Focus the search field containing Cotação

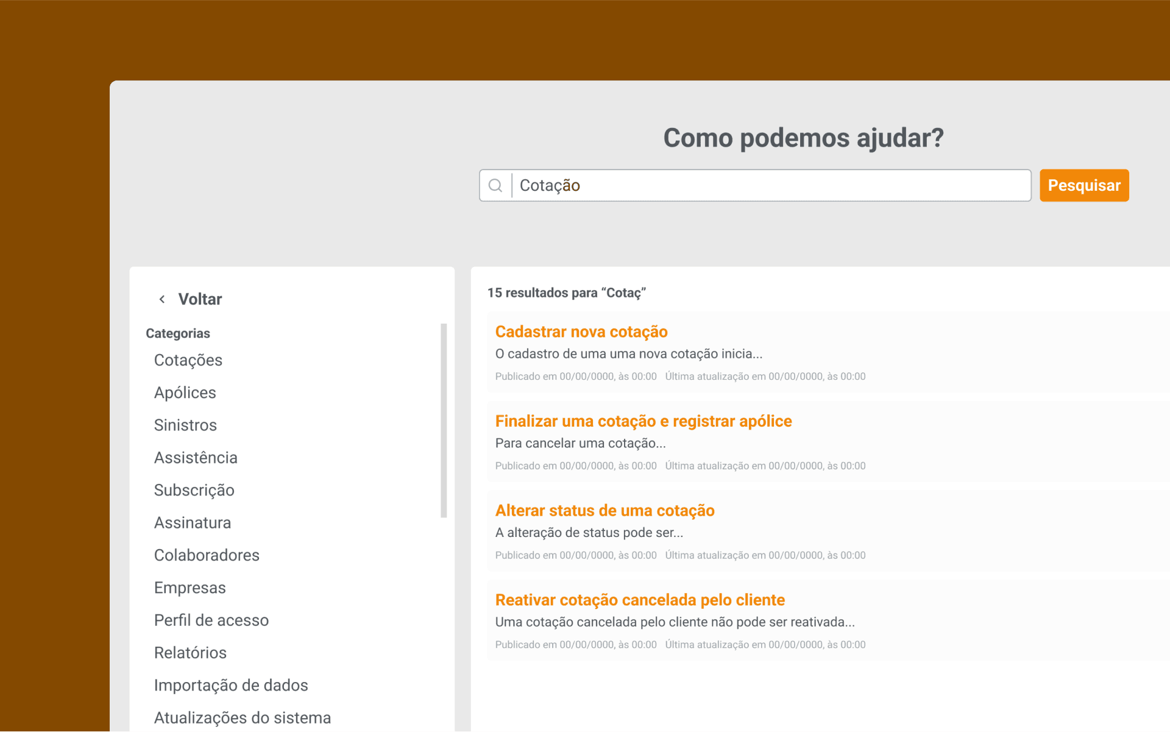[755, 185]
